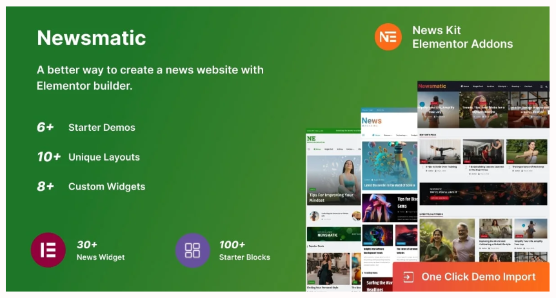Click Home menu item in Newsmatic dark header
The width and height of the screenshot is (556, 298).
coord(465,86)
